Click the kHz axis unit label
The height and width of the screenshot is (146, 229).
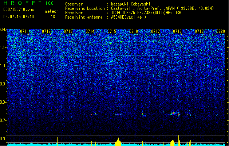pyautogui.click(x=3, y=30)
